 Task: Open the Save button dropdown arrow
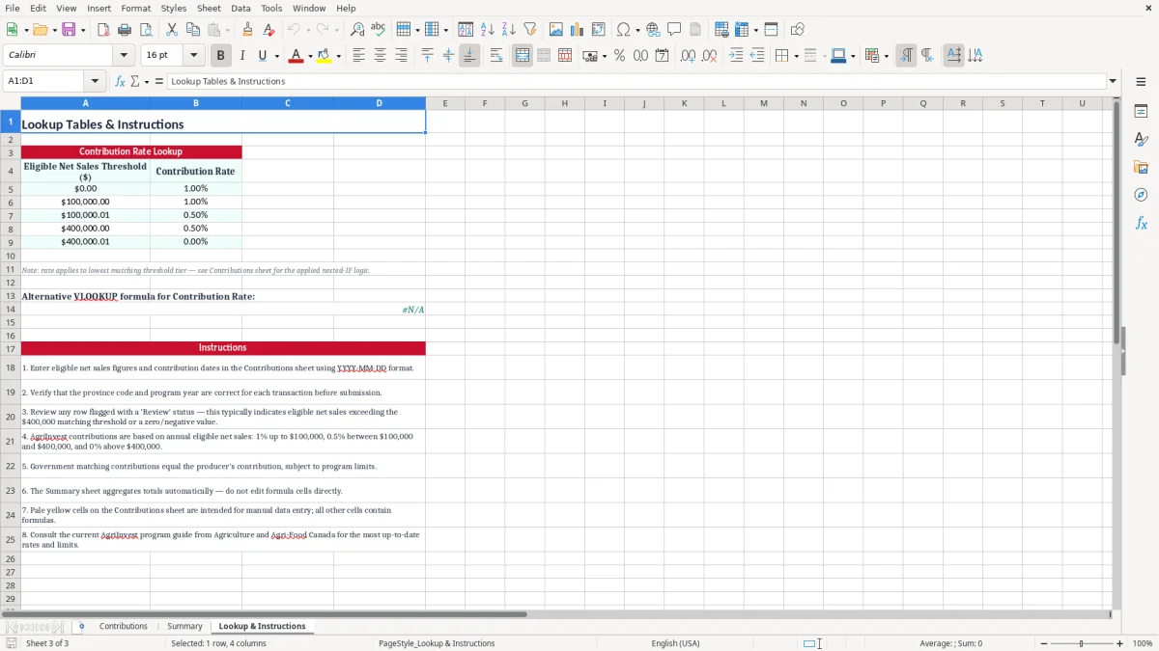83,30
